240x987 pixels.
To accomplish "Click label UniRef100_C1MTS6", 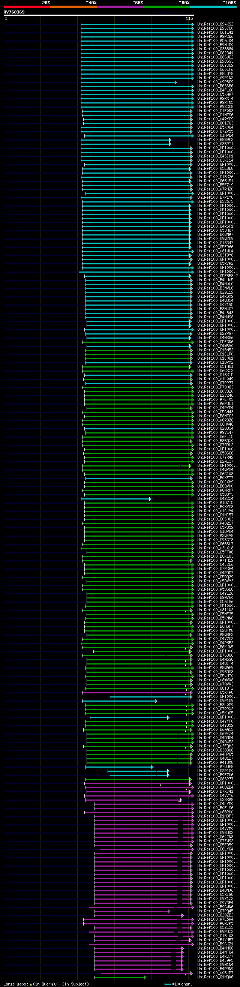I will coord(215,115).
